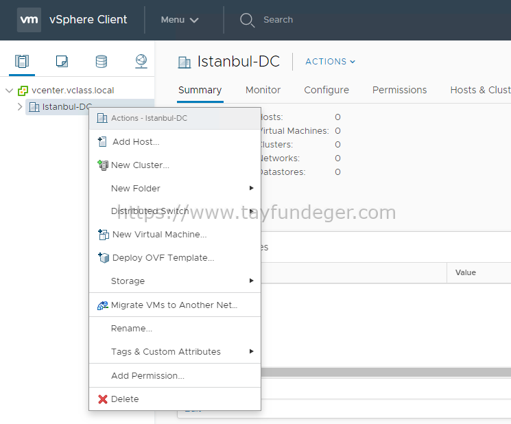Image resolution: width=511 pixels, height=424 pixels.
Task: Switch to VMs and Templates inventory view
Action: 62,61
